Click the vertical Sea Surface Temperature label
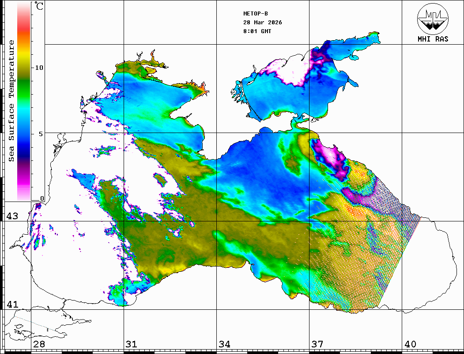The height and width of the screenshot is (354, 464). click(12, 101)
